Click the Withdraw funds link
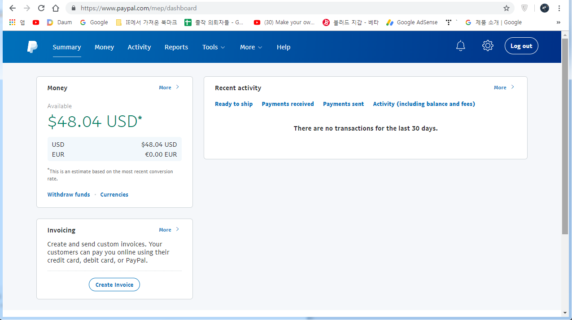 coord(69,194)
